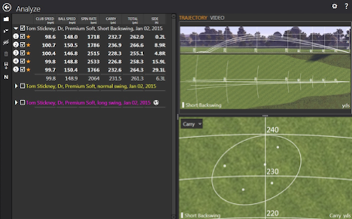Click the back arrow next to Analyze
Image resolution: width=352 pixels, height=219 pixels.
6,8
